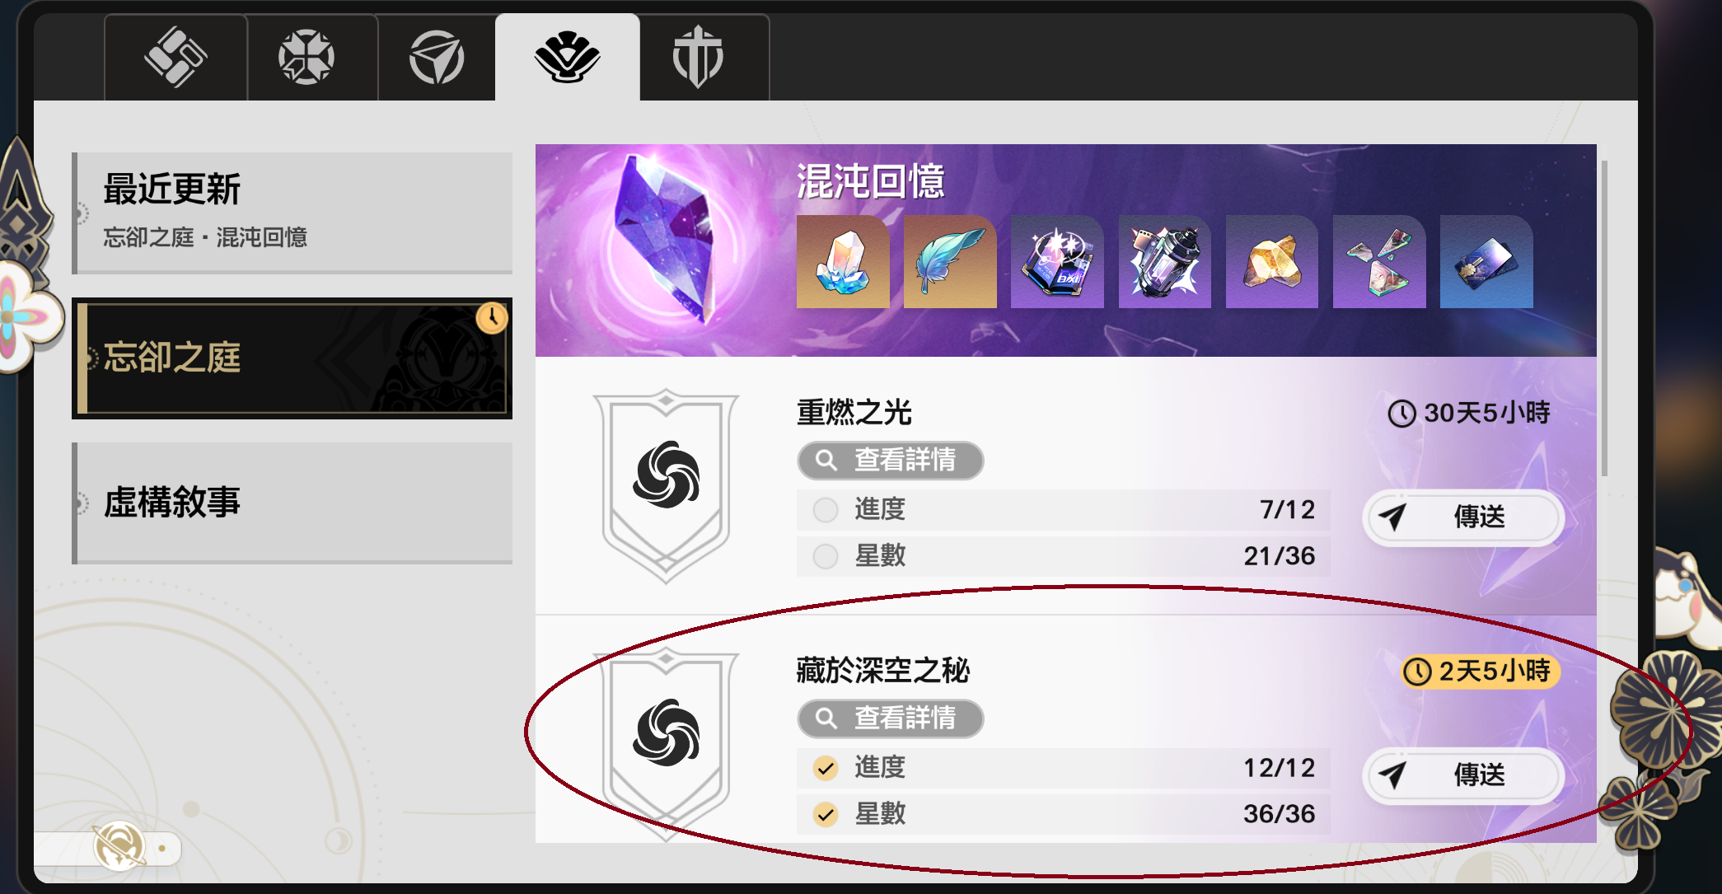This screenshot has width=1722, height=894.
Task: Click the 進度 checkmark under 藏於深空之秘
Action: (826, 768)
